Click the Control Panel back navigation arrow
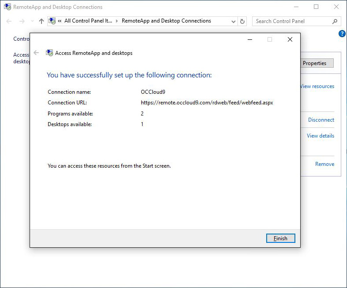This screenshot has height=288, width=347. (x=9, y=21)
